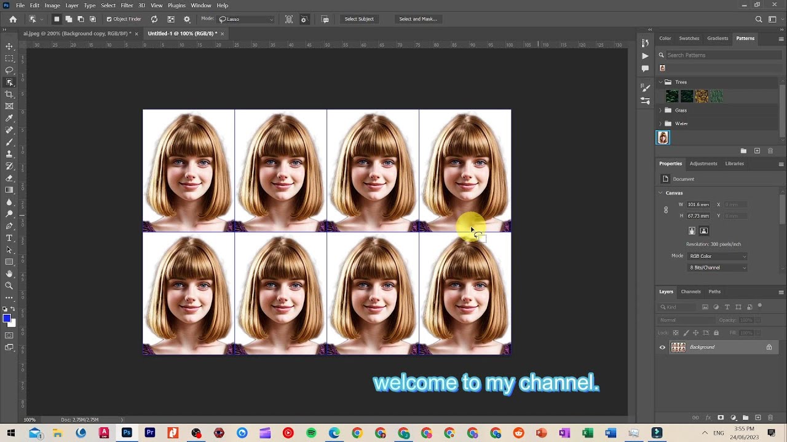Click the blue foreground color swatch
This screenshot has width=787, height=442.
coord(7,318)
